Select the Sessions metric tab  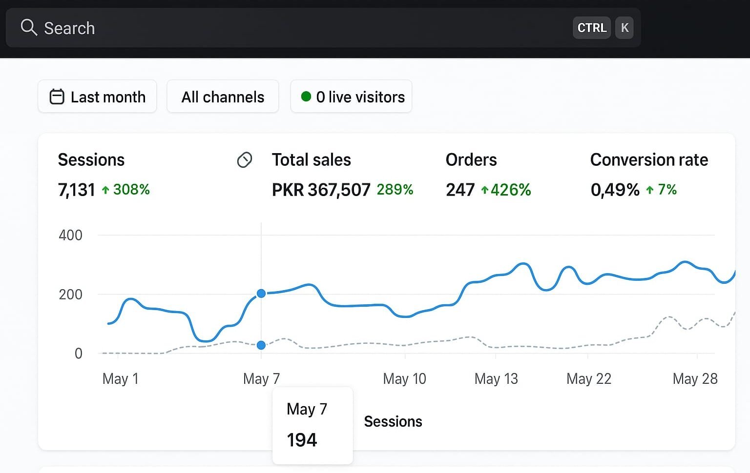click(x=91, y=160)
